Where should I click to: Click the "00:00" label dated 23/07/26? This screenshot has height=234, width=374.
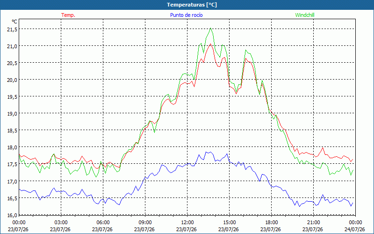pyautogui.click(x=19, y=222)
